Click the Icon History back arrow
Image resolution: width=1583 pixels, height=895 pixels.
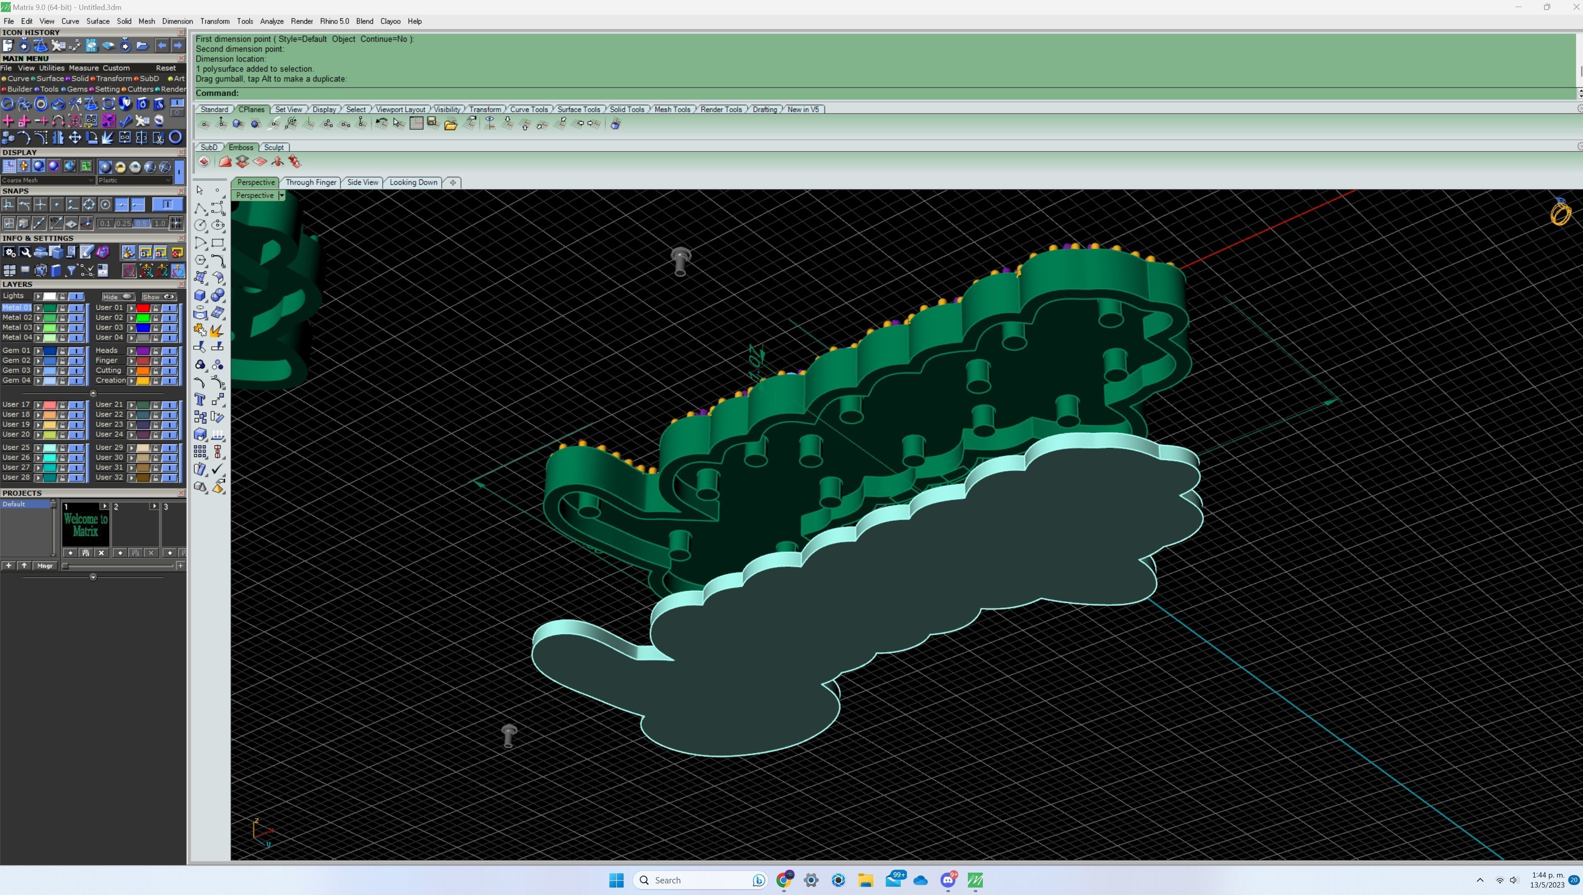tap(162, 46)
